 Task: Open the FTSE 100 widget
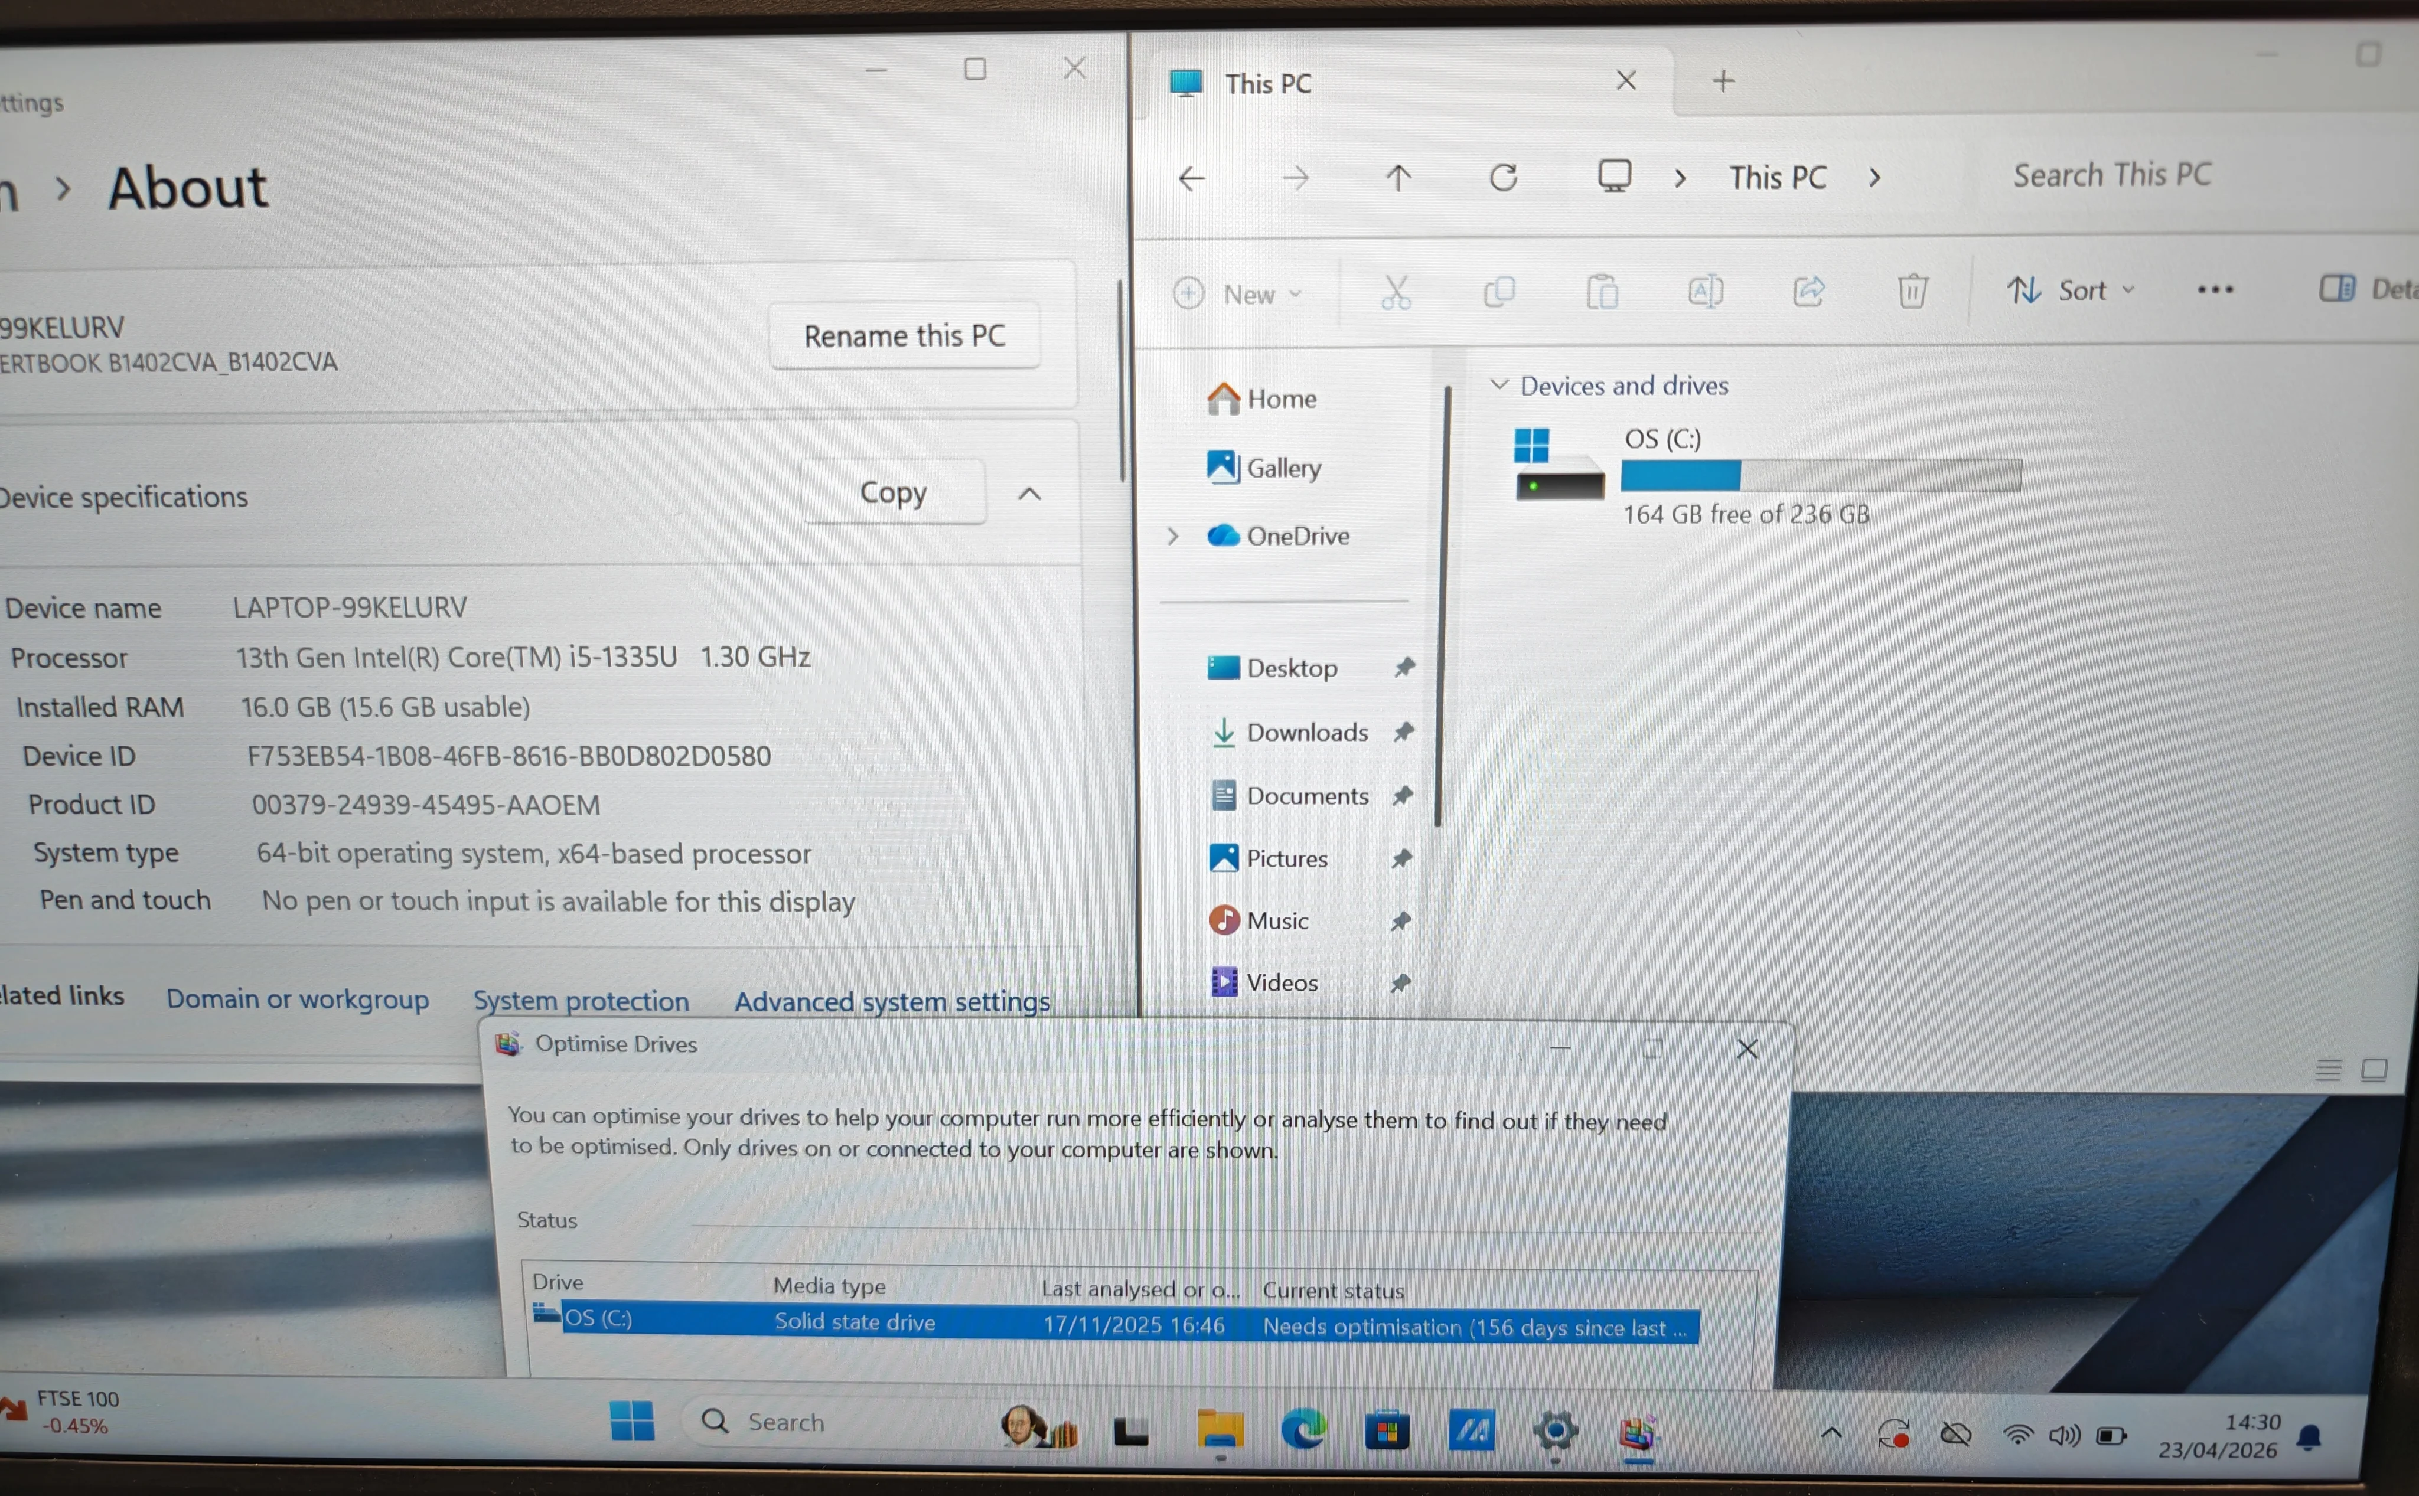(x=61, y=1412)
